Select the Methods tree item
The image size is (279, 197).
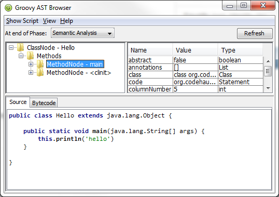49,56
